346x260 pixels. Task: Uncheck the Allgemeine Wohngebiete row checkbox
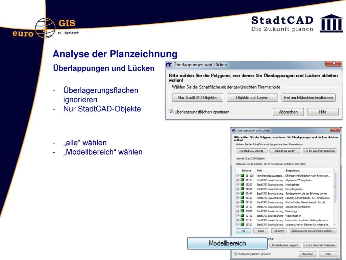(x=238, y=180)
